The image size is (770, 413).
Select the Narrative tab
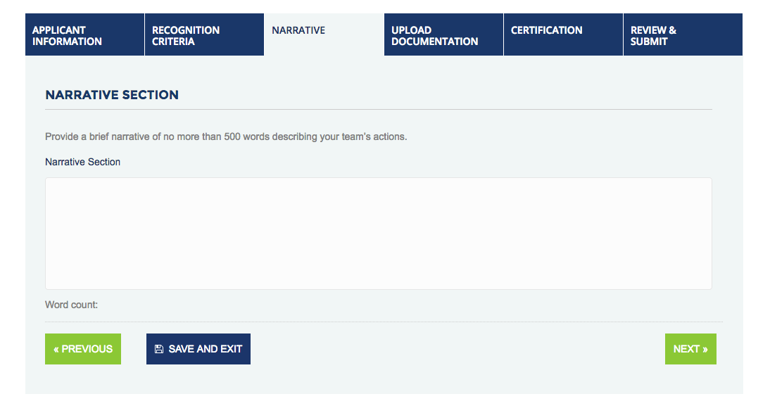[x=324, y=34]
